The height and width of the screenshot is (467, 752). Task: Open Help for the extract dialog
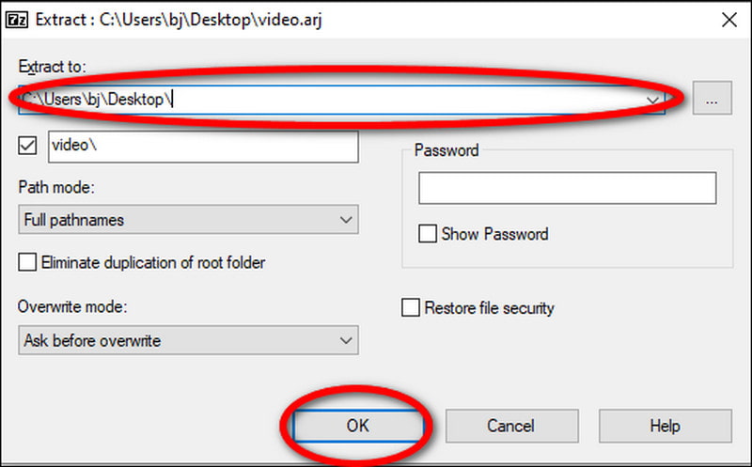click(665, 426)
